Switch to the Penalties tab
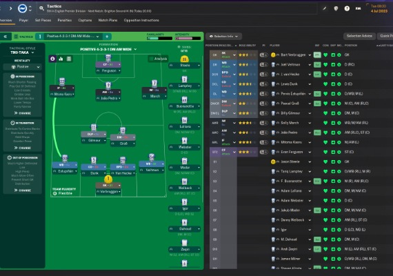Viewport: 393px width, 276px height. tap(65, 20)
